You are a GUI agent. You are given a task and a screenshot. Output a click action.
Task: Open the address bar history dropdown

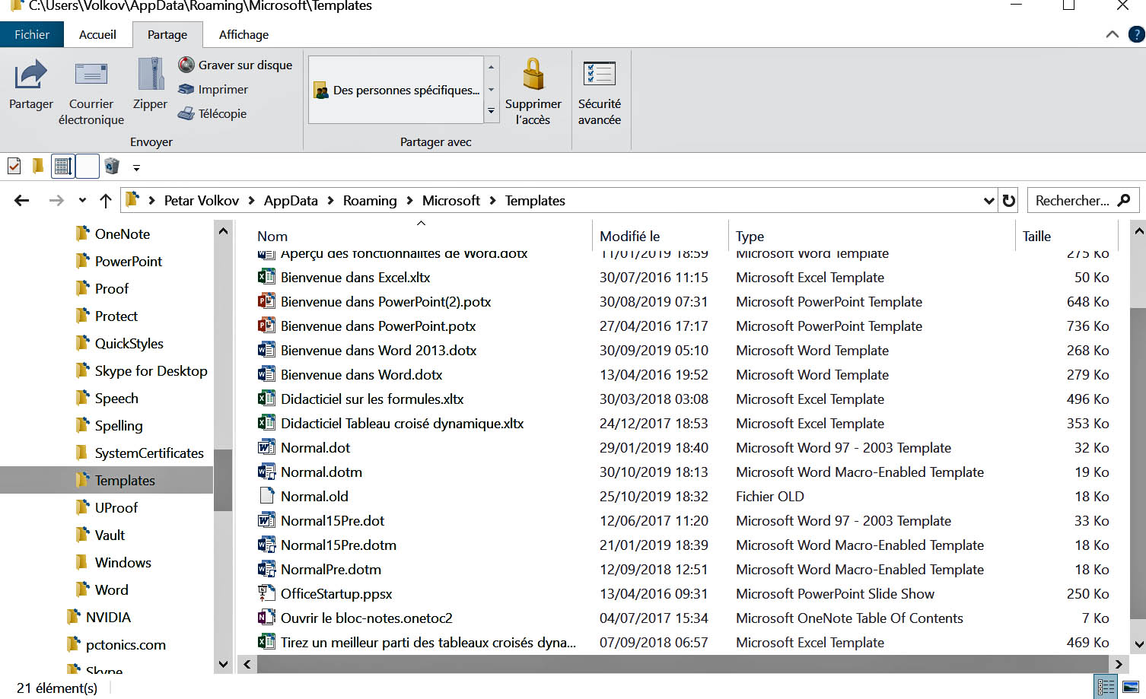[x=988, y=201]
